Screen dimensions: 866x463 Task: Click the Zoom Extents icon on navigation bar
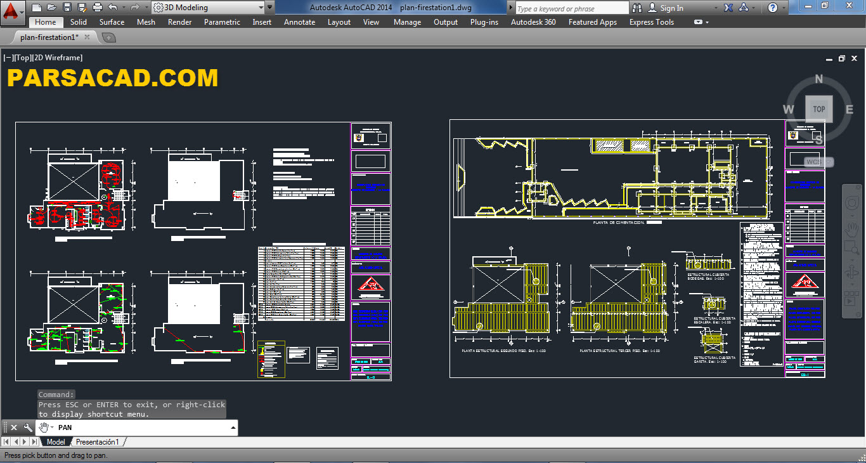point(853,247)
